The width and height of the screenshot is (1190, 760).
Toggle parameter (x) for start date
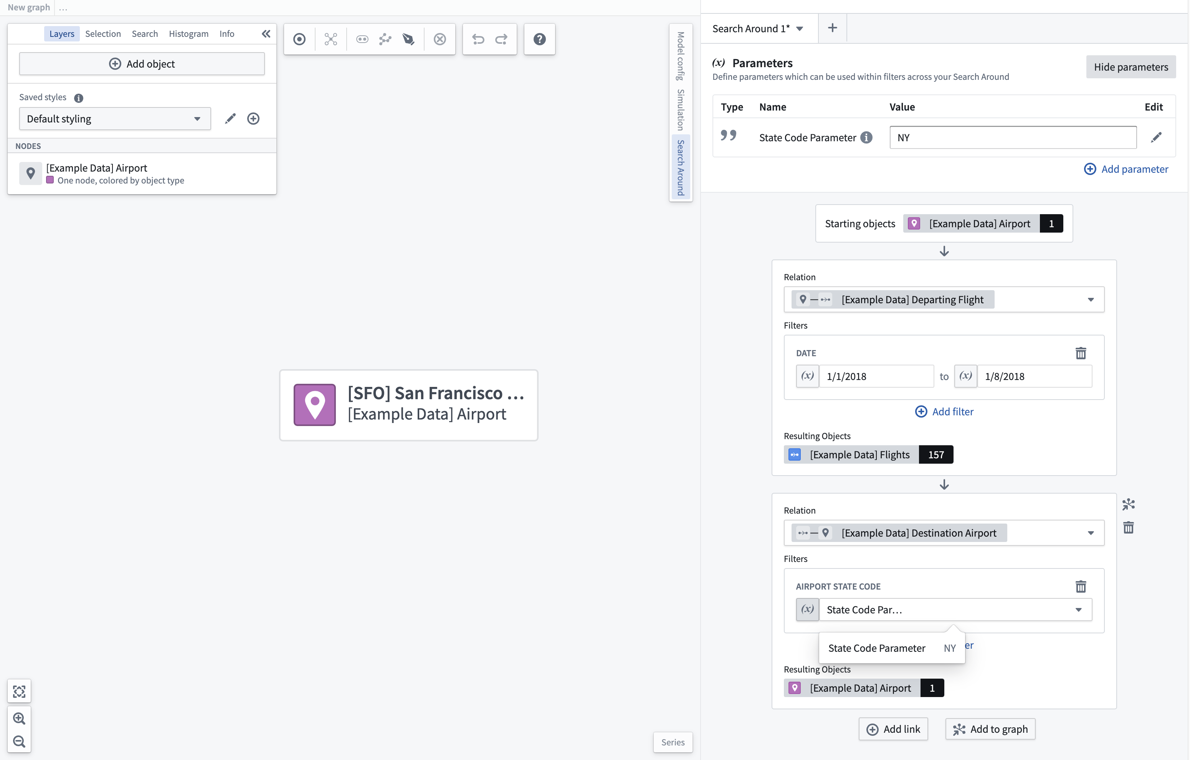tap(808, 376)
